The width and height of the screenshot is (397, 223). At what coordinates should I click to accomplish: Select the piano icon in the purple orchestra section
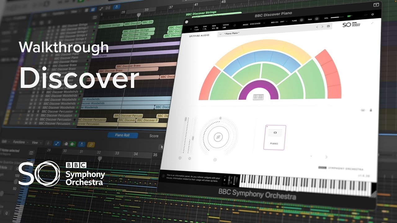pyautogui.click(x=258, y=97)
